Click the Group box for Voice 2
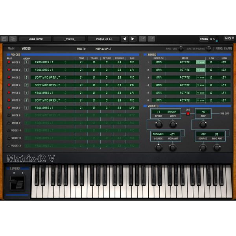 coord(26,70)
